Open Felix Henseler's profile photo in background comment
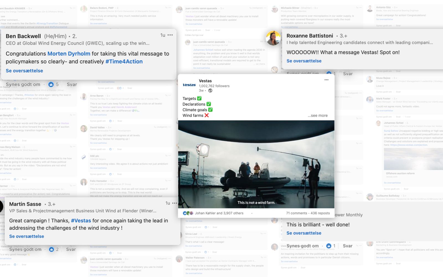The image size is (443, 277). point(84,182)
